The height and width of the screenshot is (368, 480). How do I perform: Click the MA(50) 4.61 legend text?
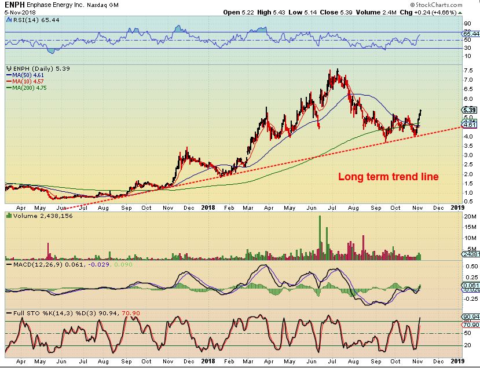pyautogui.click(x=28, y=75)
